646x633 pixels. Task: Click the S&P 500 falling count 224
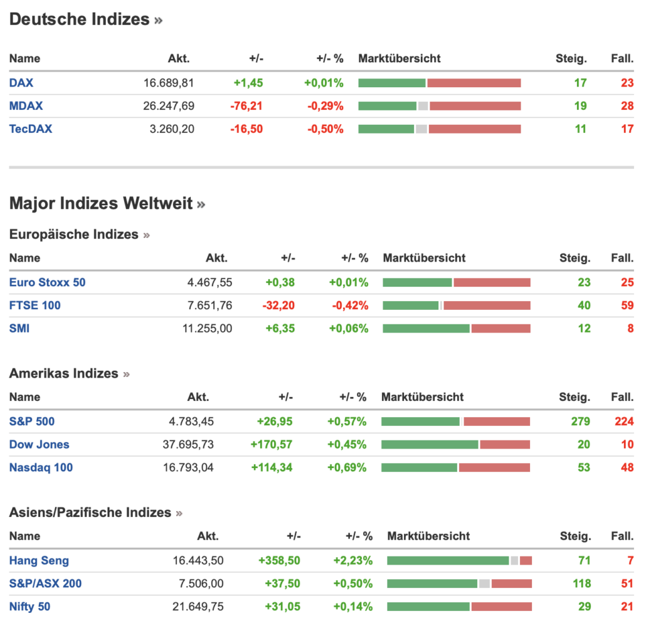(624, 422)
